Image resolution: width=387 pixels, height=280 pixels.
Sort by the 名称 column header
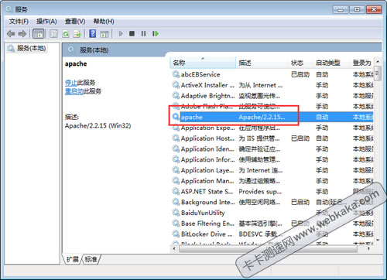pos(203,63)
